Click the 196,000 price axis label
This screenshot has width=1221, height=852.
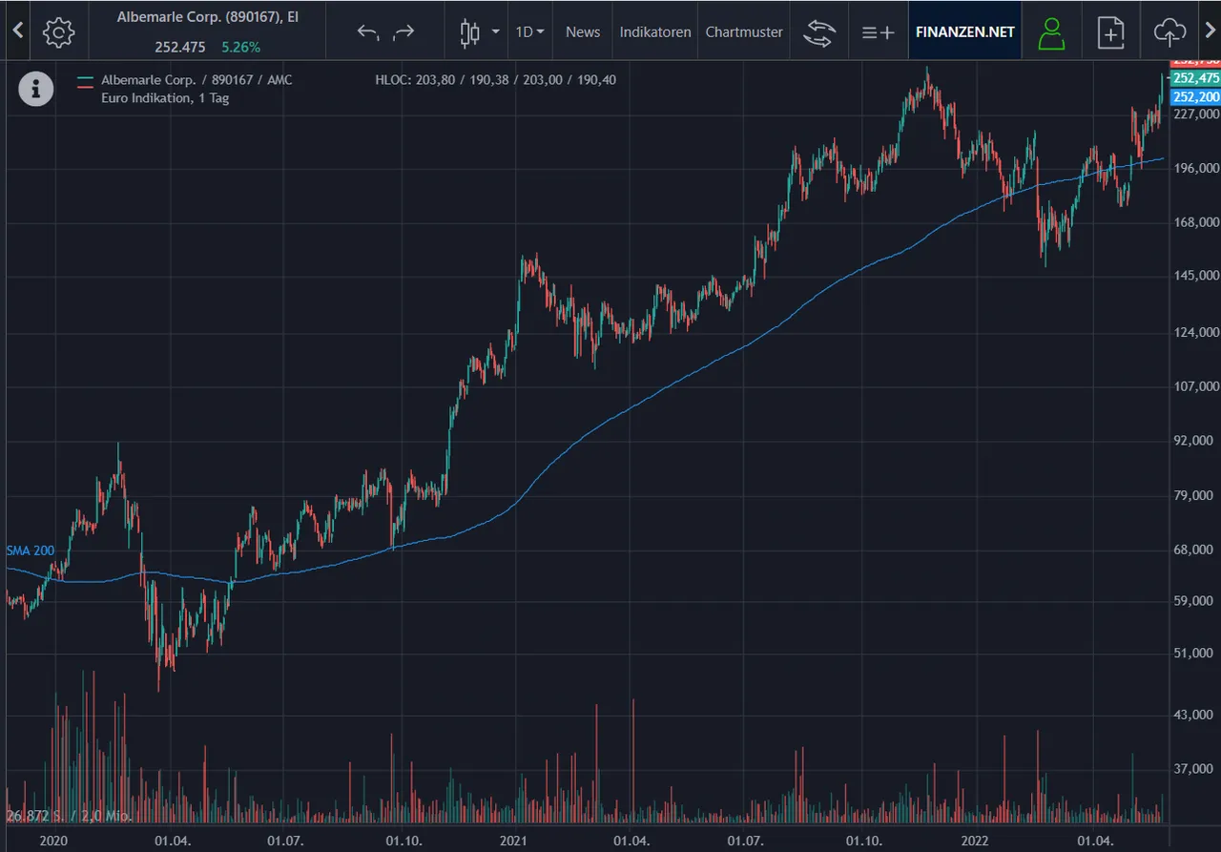(x=1196, y=168)
